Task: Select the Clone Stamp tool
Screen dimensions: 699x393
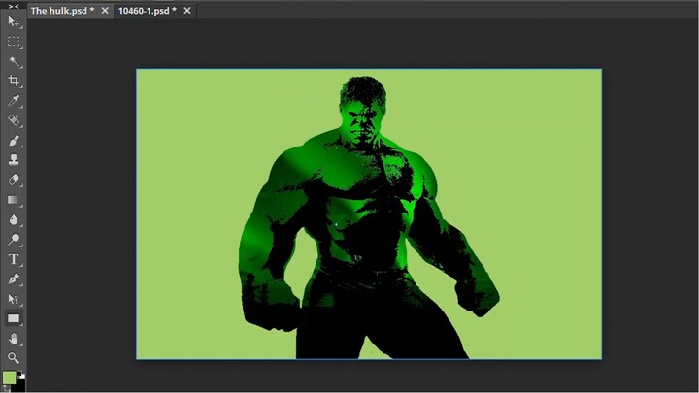Action: [14, 160]
